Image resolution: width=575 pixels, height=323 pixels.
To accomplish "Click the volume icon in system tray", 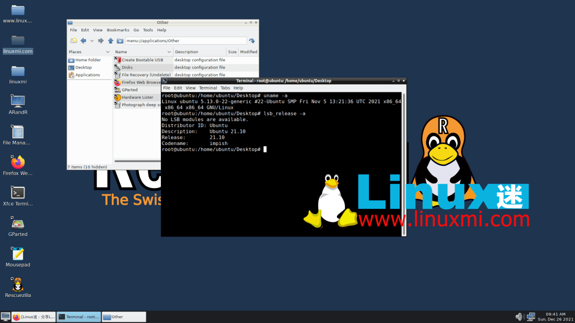I will [x=519, y=317].
